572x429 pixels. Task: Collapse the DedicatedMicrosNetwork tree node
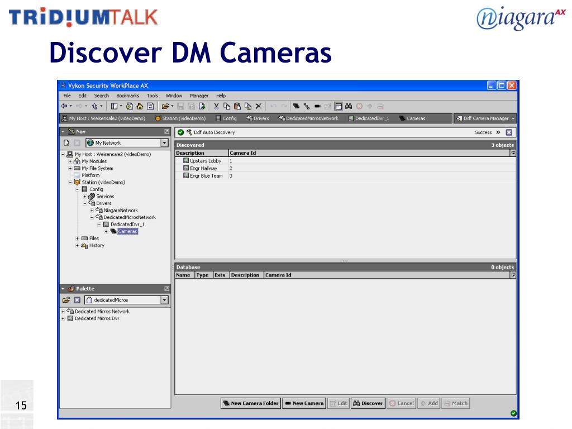92,217
